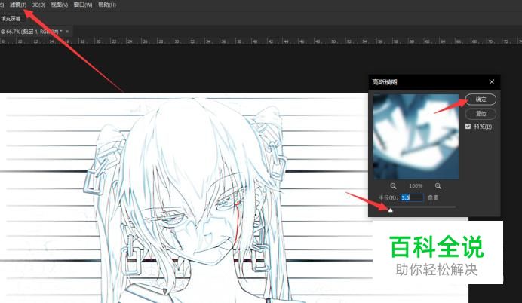The height and width of the screenshot is (303, 522).
Task: Zoom in the blur preview
Action: point(438,186)
